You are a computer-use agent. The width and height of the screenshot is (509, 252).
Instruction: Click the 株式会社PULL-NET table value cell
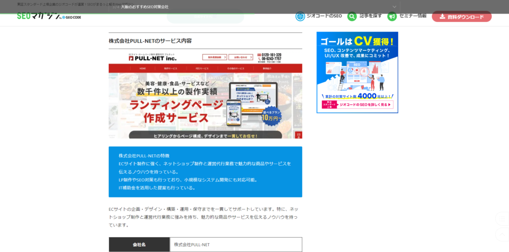click(236, 245)
